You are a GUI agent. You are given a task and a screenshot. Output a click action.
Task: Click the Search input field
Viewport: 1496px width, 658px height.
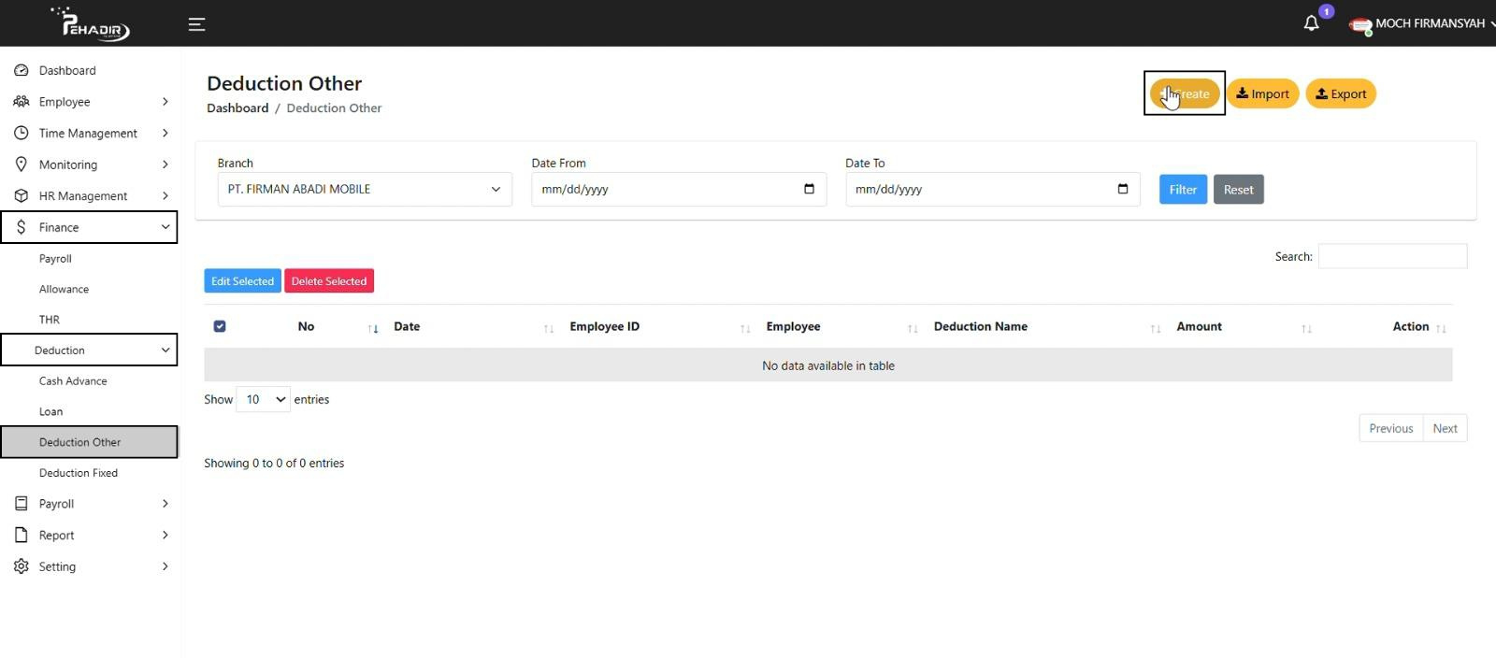(1391, 256)
